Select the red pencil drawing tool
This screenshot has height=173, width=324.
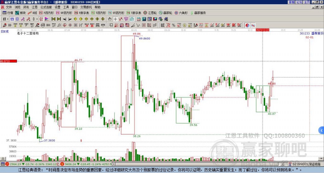click(x=4, y=25)
